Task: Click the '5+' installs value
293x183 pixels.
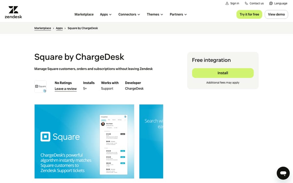Action: (85, 88)
